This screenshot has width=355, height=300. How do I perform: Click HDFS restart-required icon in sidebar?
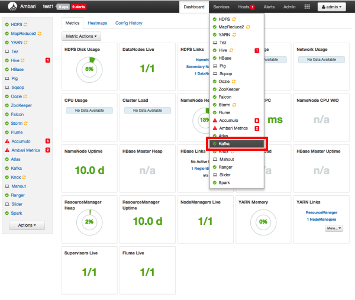(25, 24)
